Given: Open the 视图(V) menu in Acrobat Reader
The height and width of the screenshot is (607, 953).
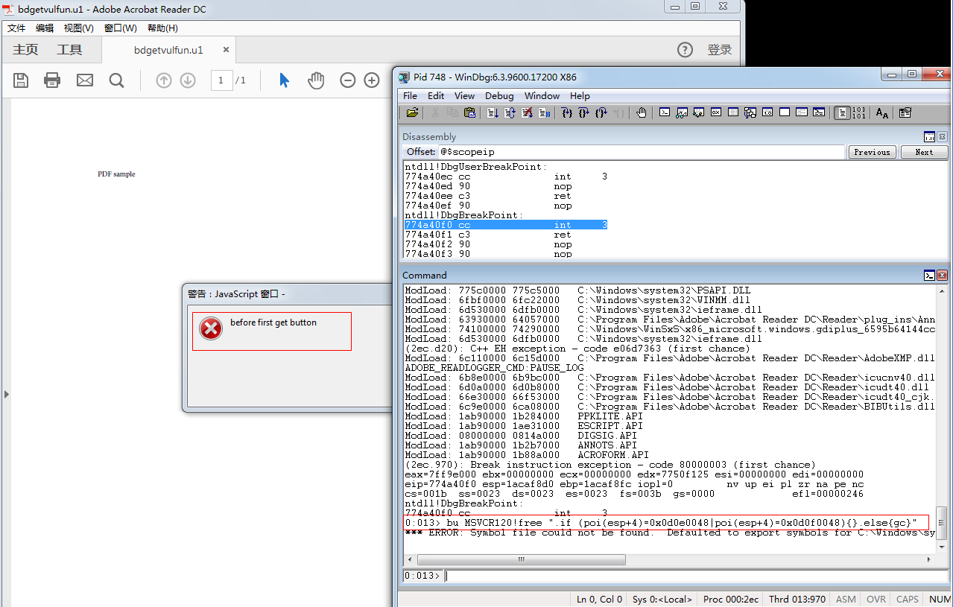Looking at the screenshot, I should coord(78,28).
